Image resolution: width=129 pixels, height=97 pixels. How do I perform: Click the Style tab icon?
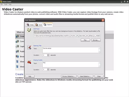click(x=37, y=25)
